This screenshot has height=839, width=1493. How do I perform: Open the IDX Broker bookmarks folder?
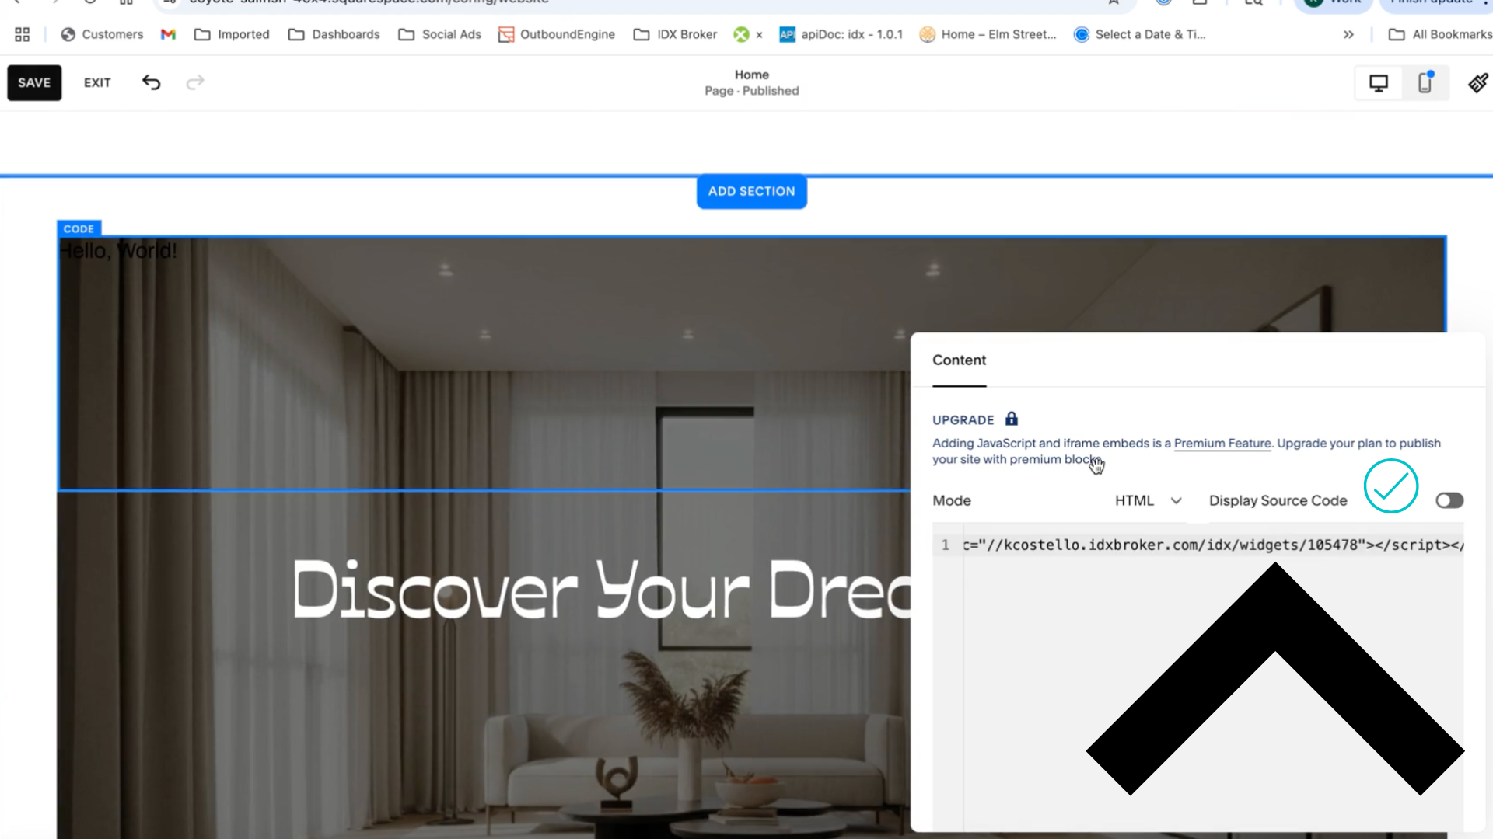(x=675, y=34)
